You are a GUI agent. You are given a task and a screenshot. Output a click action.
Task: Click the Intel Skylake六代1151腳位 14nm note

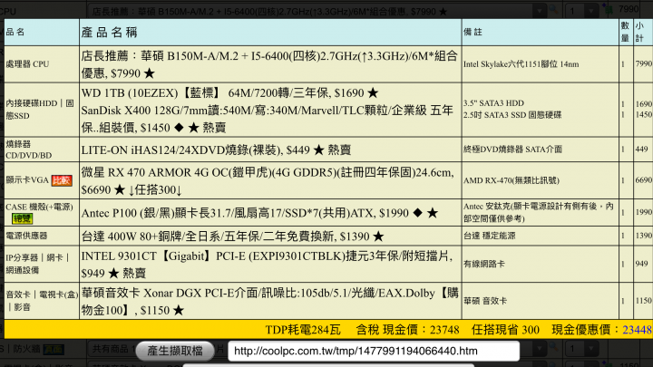[x=521, y=64]
